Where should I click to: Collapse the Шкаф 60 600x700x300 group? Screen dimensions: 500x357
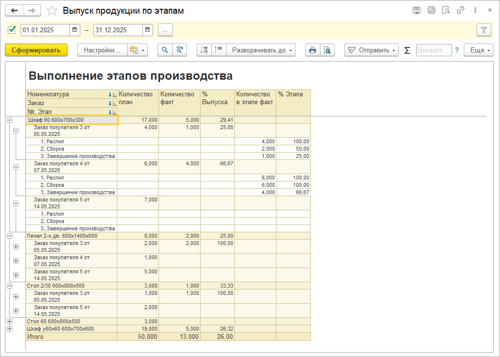coord(10,120)
